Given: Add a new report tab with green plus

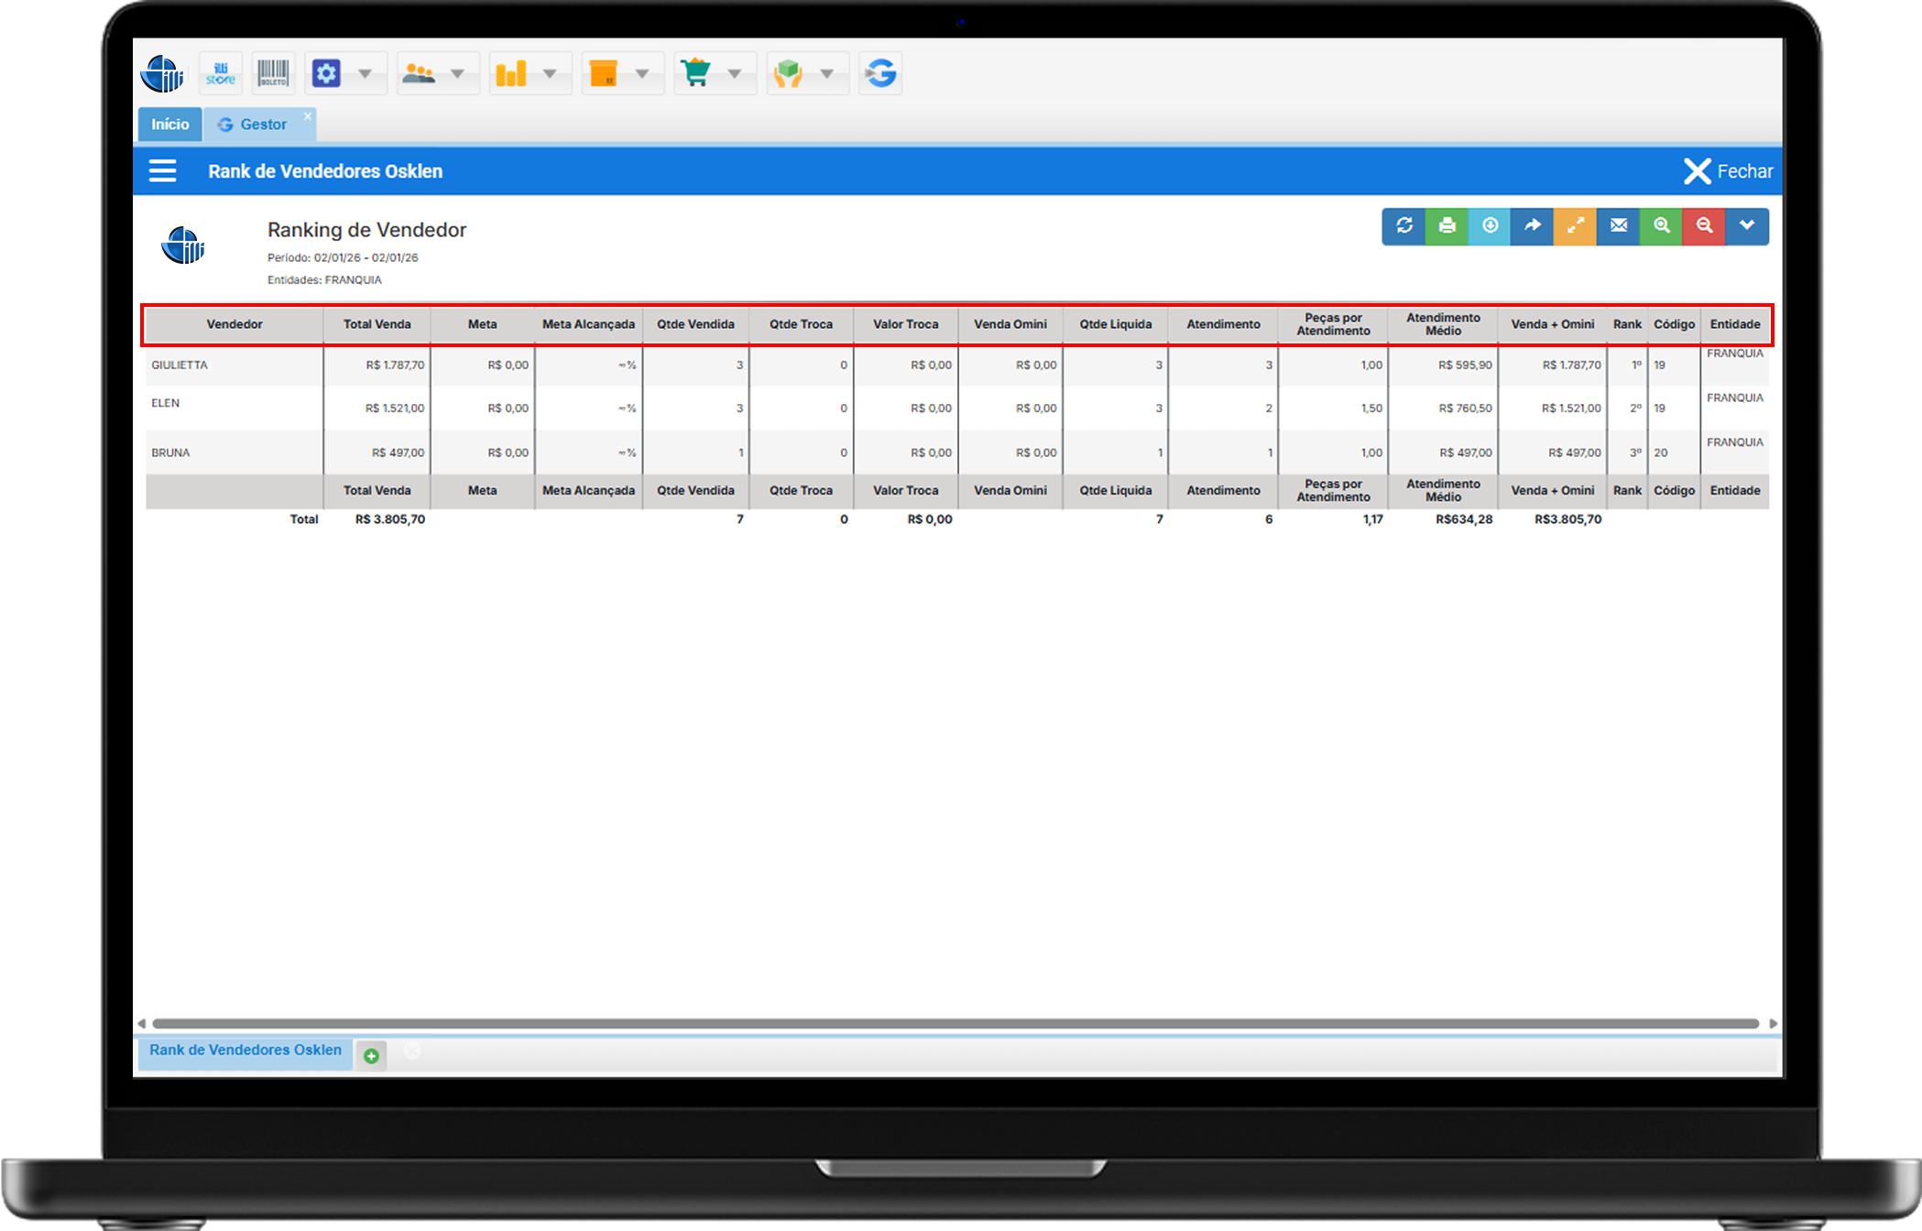Looking at the screenshot, I should pos(371,1055).
